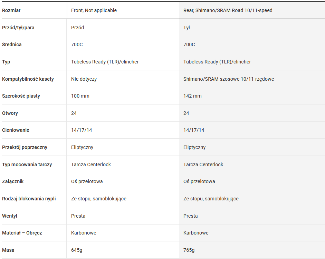Click the "Rear, Shimano/SRAM Road 10/11-speed" heading
The height and width of the screenshot is (259, 325).
click(x=228, y=10)
